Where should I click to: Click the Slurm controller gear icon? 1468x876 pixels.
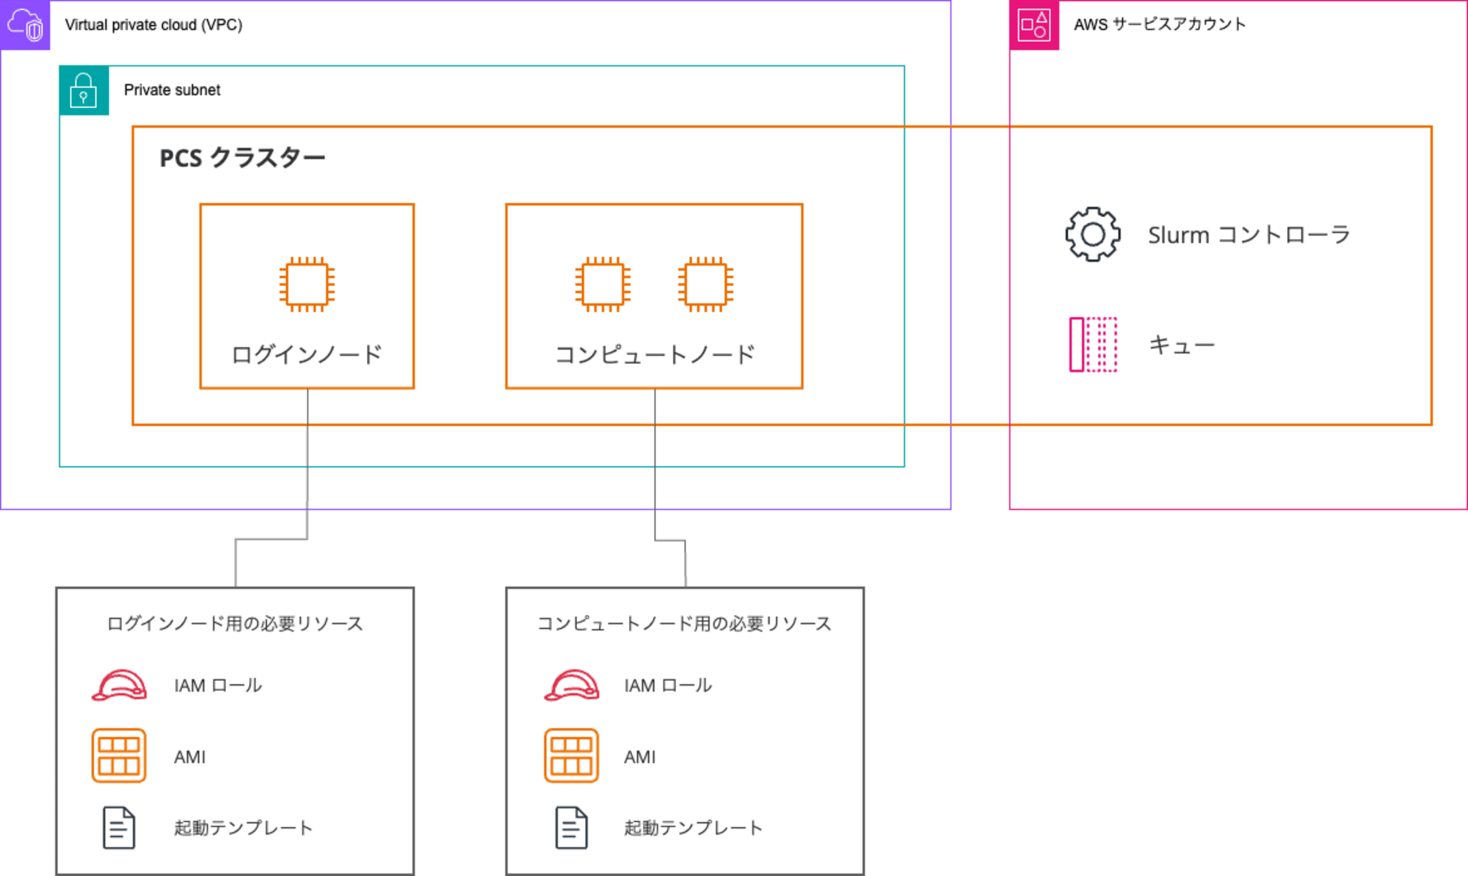click(1093, 234)
